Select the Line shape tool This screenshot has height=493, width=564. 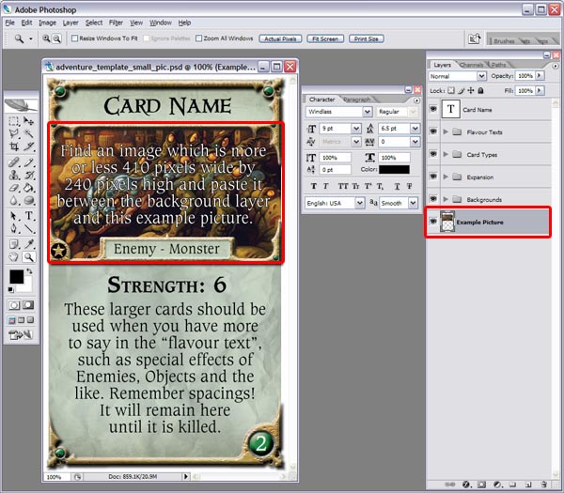(x=29, y=228)
